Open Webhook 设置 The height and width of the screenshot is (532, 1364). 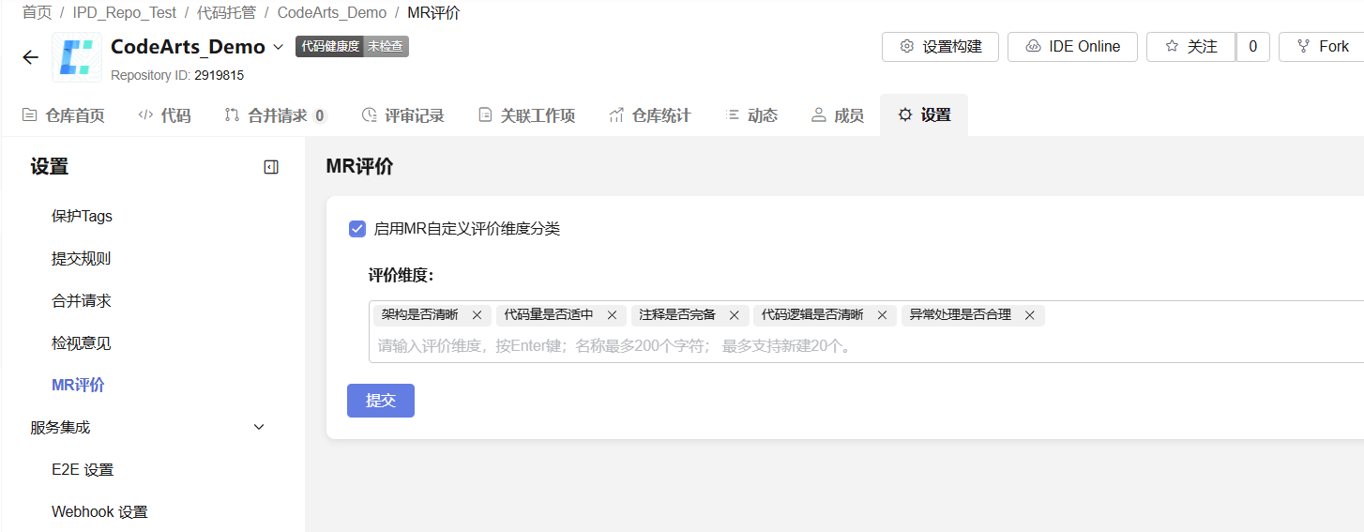pyautogui.click(x=99, y=512)
